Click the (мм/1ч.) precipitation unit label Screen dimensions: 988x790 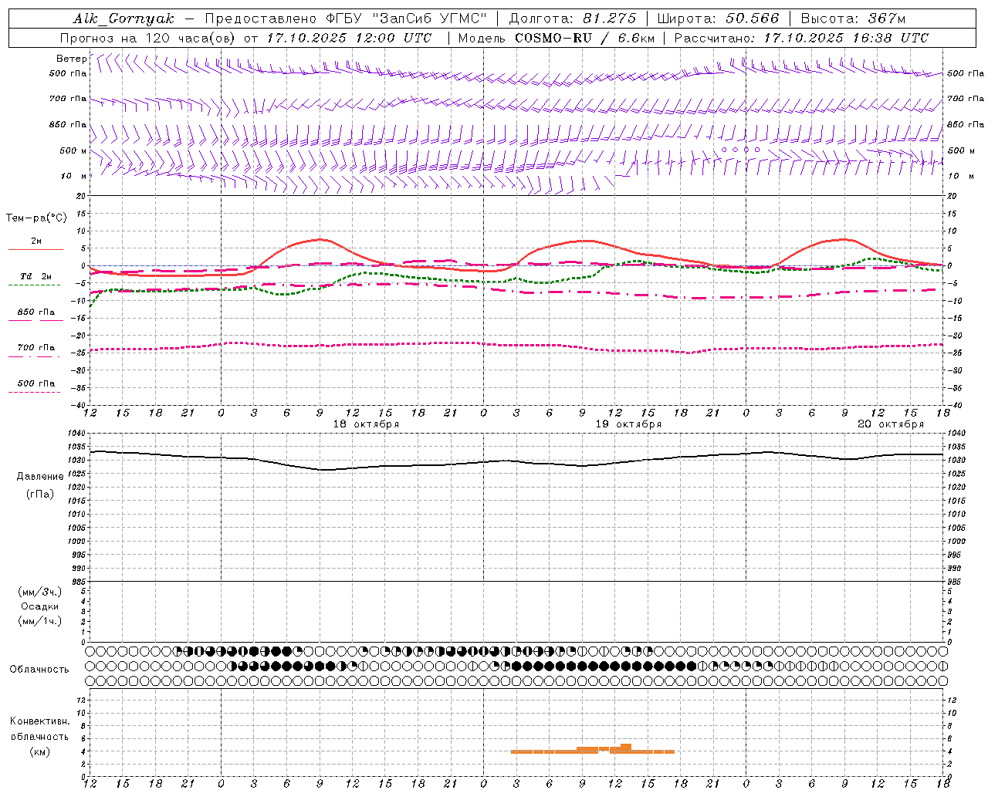coord(40,621)
